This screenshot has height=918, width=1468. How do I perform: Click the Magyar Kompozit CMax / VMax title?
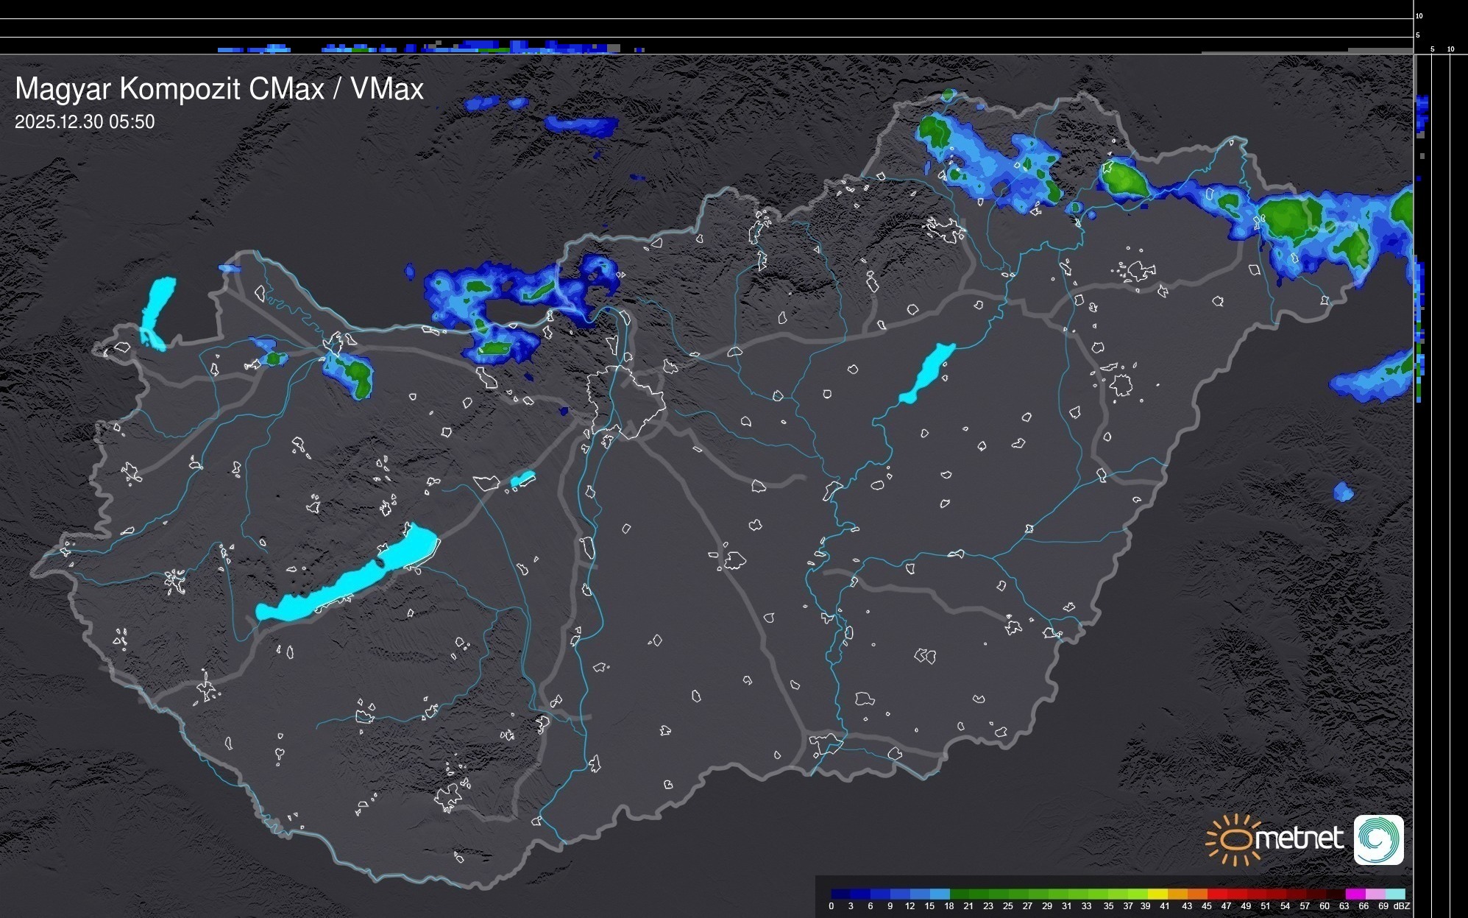219,89
